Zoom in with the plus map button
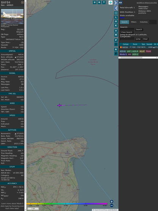 (112, 201)
